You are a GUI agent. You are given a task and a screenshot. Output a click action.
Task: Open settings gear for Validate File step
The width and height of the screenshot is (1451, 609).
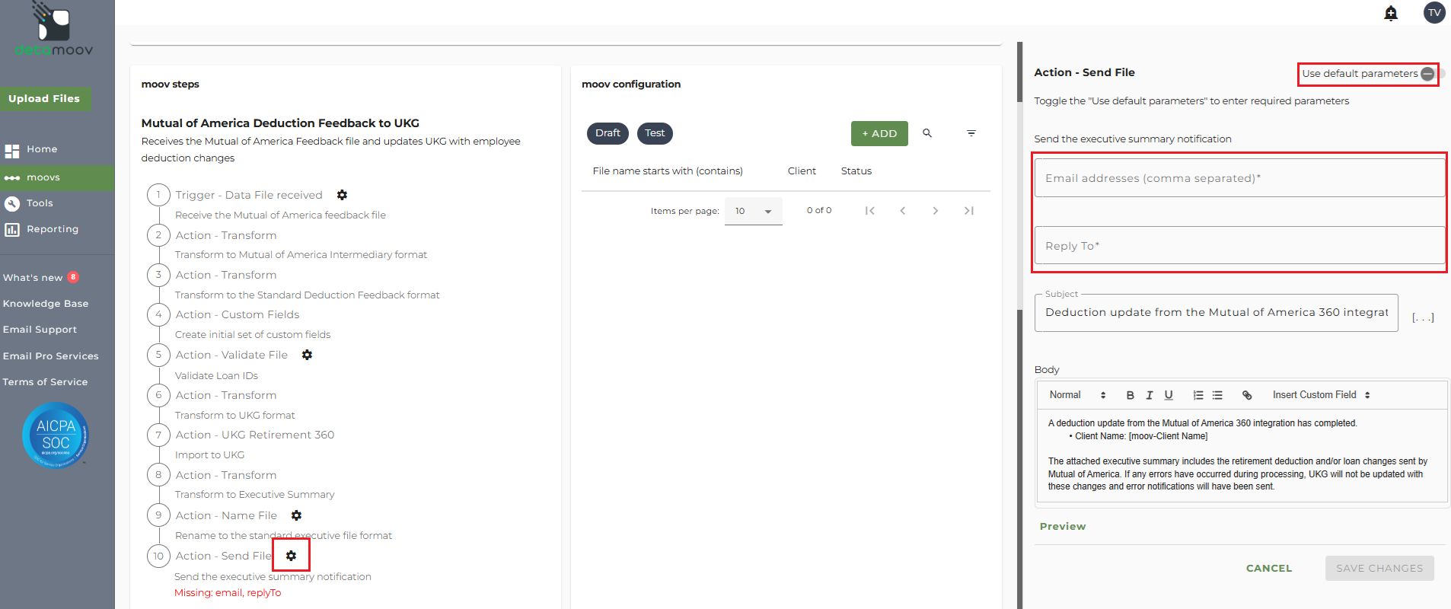click(307, 355)
